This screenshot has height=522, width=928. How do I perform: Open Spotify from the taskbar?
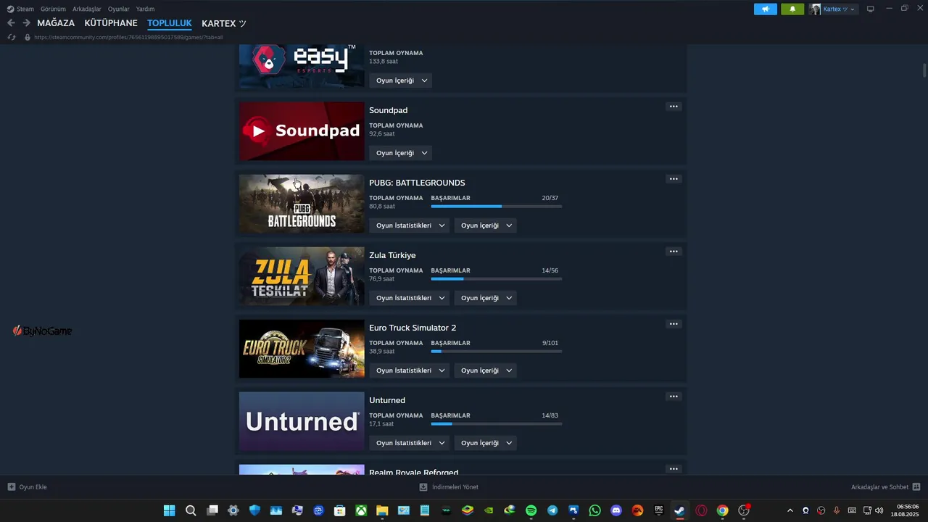531,510
